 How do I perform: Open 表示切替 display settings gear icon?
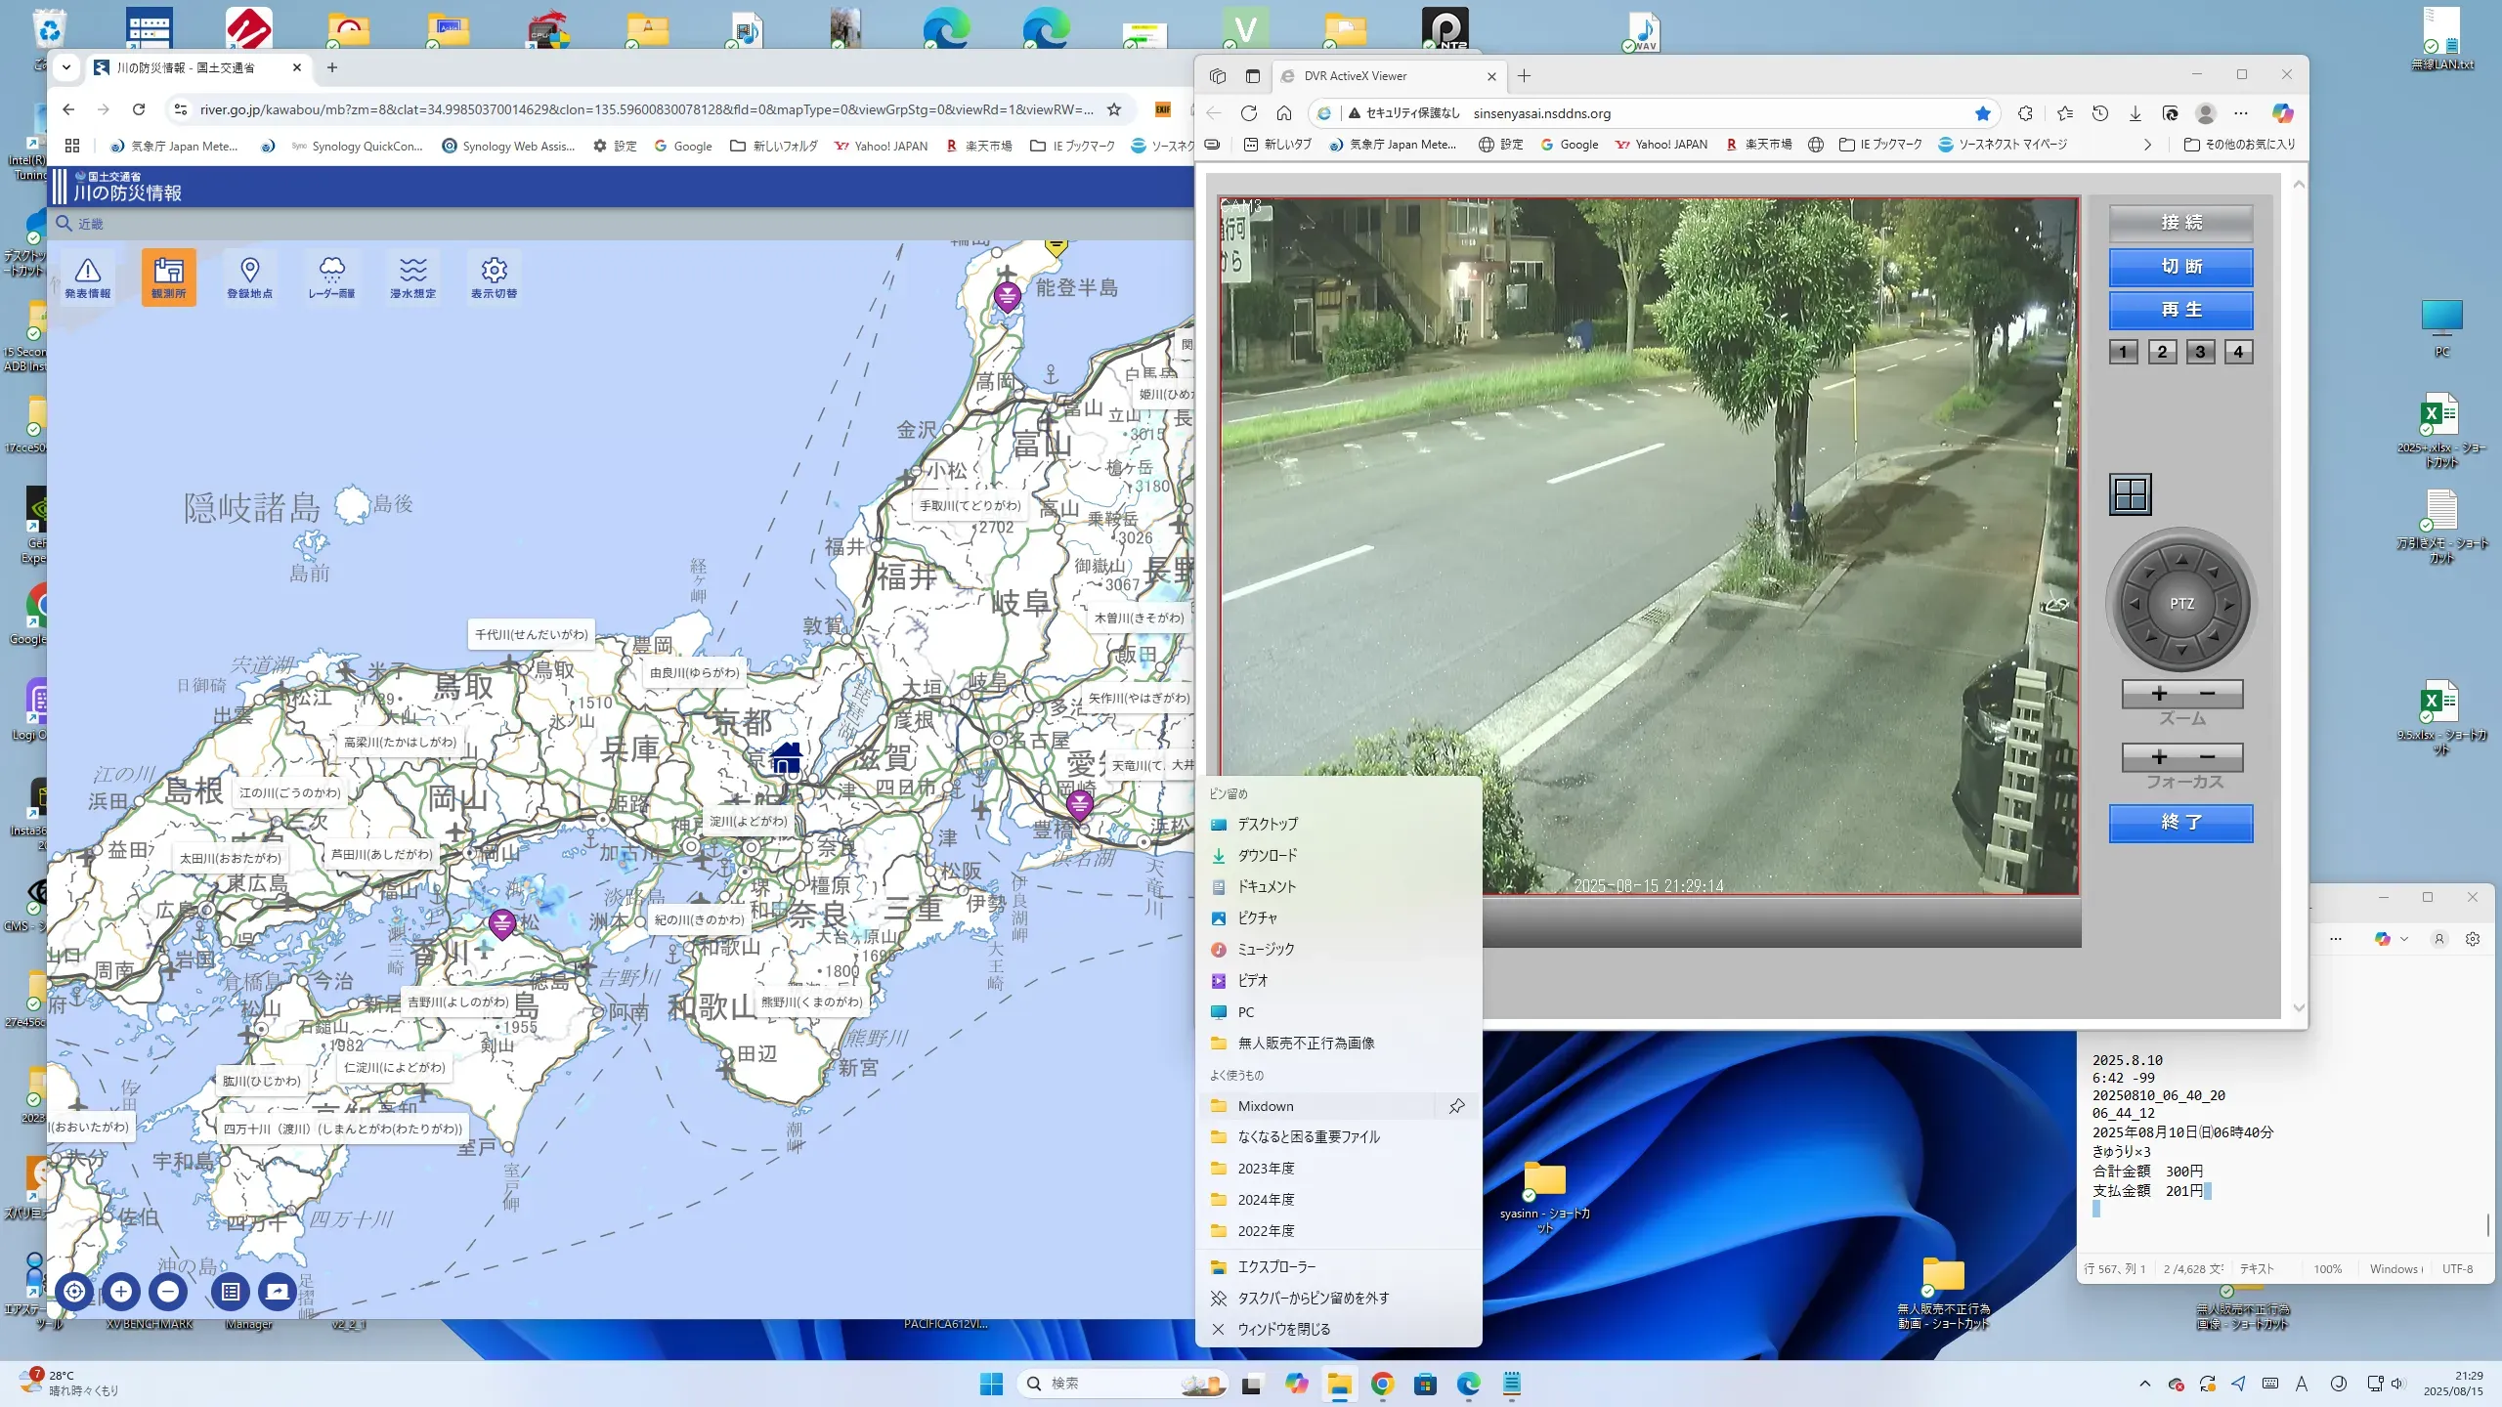[x=494, y=277]
